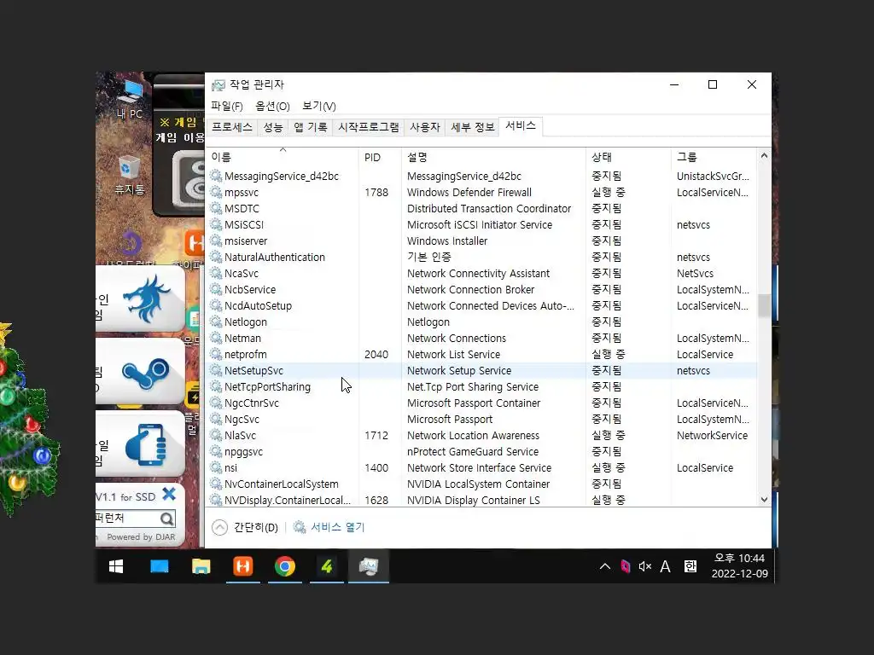Open the 내 PC desktop icon
The width and height of the screenshot is (874, 655).
click(130, 99)
